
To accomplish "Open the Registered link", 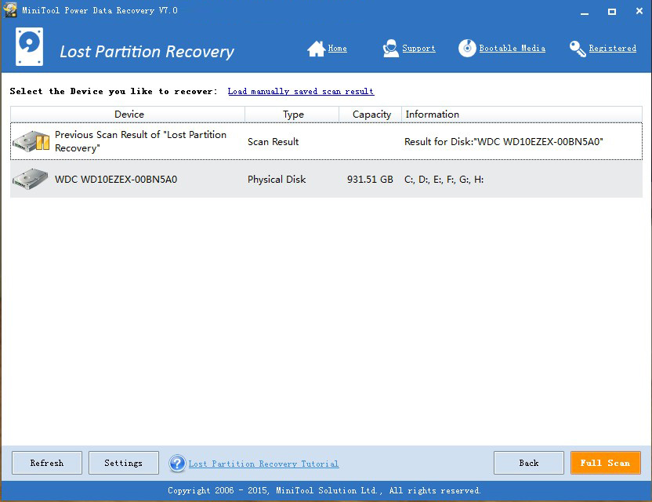I will (612, 49).
